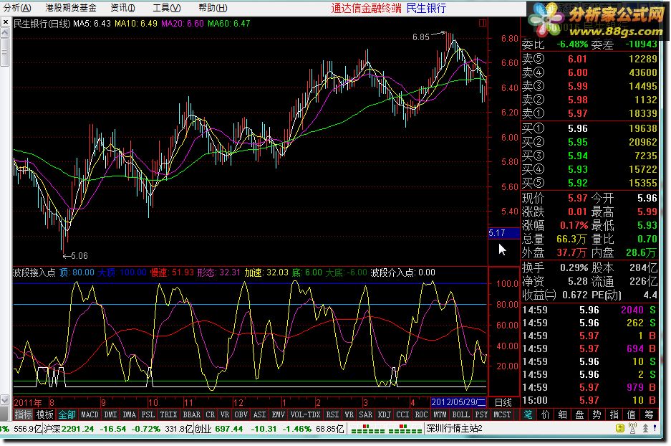Viewport: 671px width, 446px height.
Task: Switch to the RSI indicator
Action: tap(332, 414)
